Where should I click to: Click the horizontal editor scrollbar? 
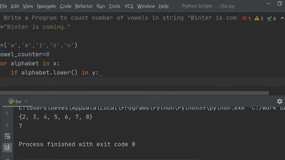[x=134, y=93]
